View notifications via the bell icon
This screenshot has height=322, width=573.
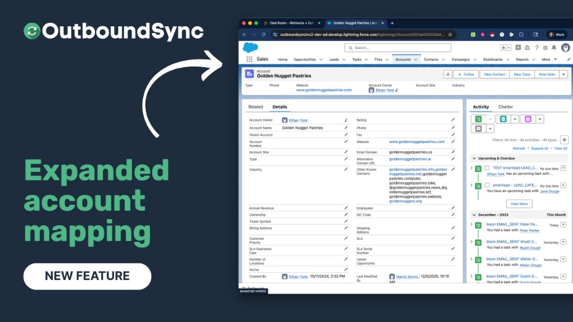555,48
